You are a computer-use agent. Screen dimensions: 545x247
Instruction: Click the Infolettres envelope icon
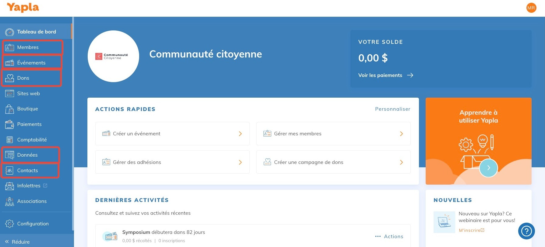click(x=9, y=186)
